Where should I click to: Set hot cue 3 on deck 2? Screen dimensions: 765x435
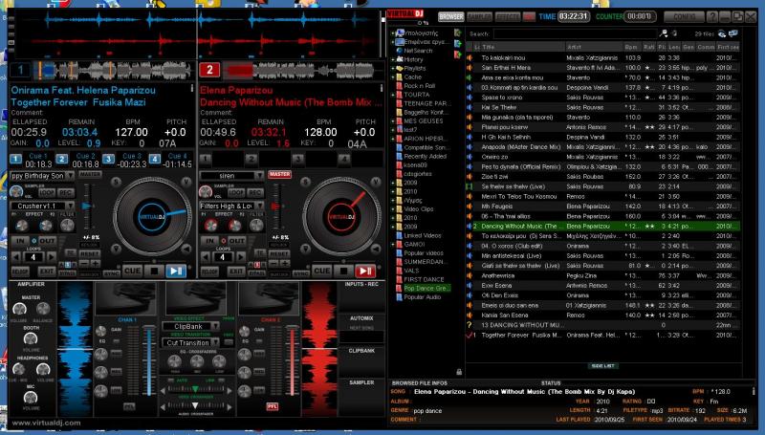297,159
